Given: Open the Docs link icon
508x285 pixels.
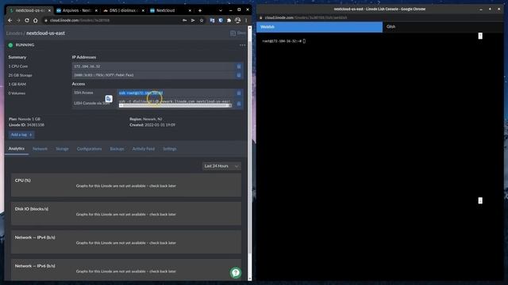Looking at the screenshot, I should (x=233, y=33).
